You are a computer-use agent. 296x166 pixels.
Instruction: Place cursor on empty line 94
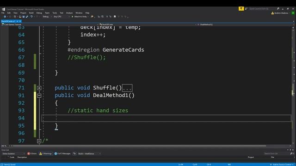click(166, 118)
